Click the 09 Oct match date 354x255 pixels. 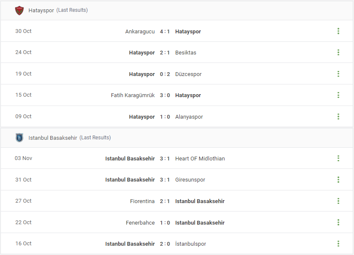(23, 117)
